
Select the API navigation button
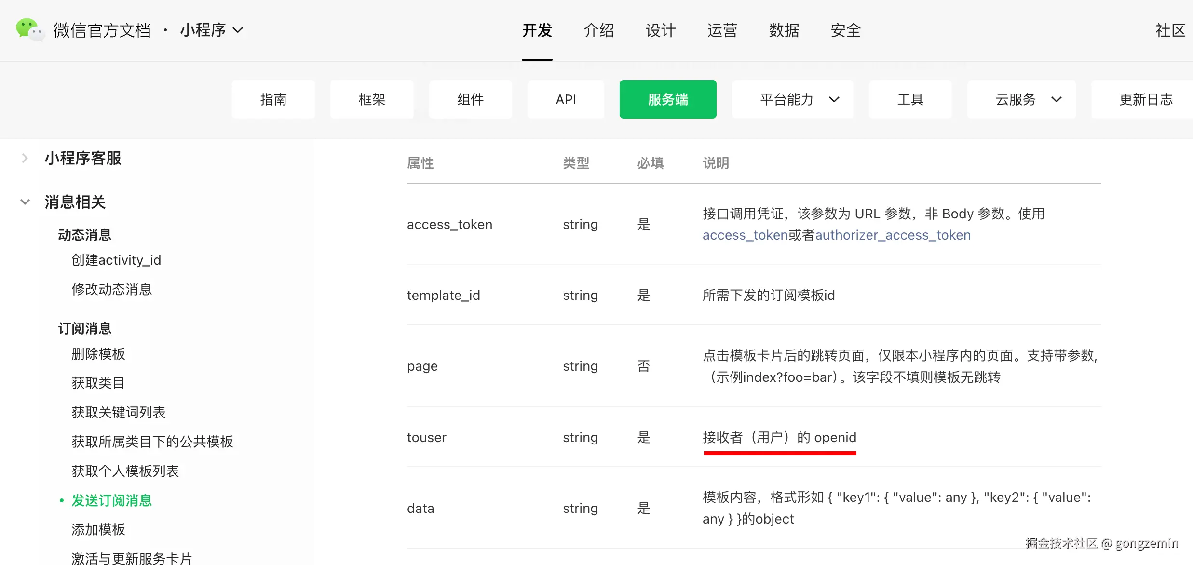pyautogui.click(x=566, y=99)
